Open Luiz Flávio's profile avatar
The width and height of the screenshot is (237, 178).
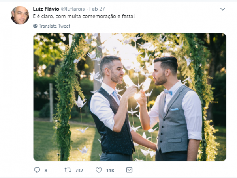(x=20, y=15)
